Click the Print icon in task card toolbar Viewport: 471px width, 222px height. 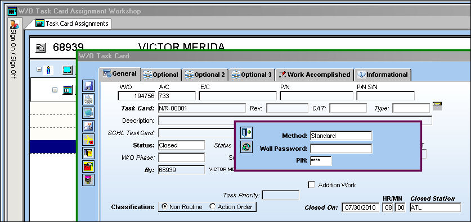pos(88,99)
